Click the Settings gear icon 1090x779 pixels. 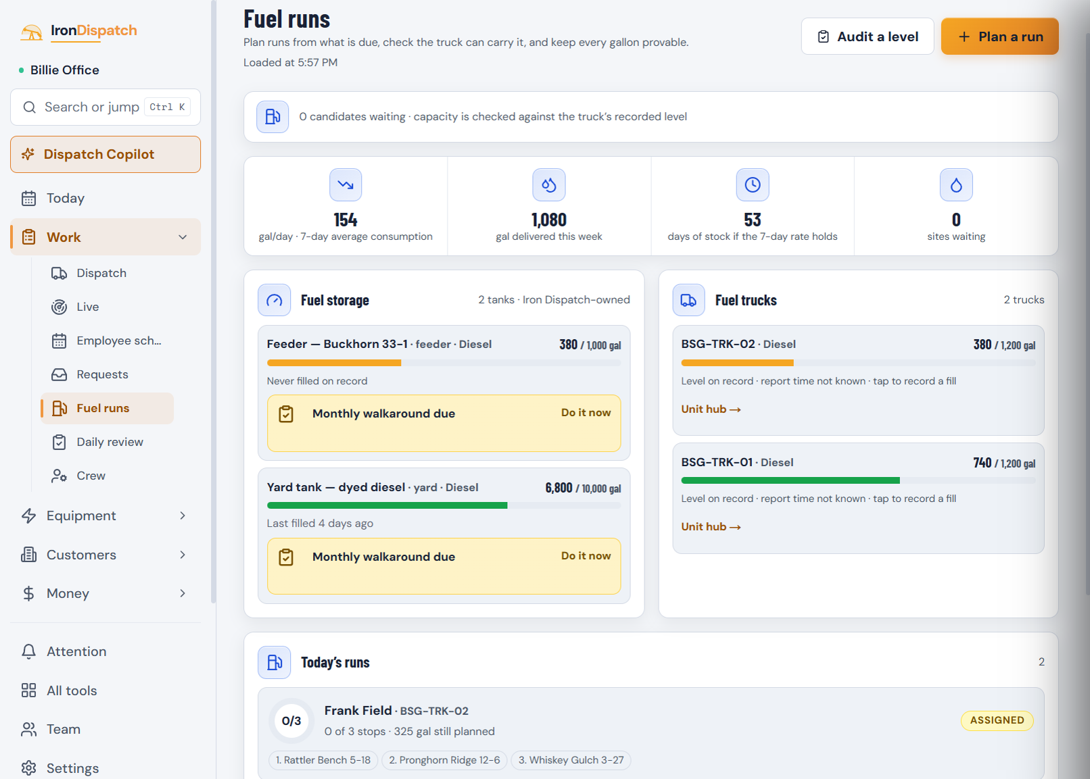(x=28, y=768)
